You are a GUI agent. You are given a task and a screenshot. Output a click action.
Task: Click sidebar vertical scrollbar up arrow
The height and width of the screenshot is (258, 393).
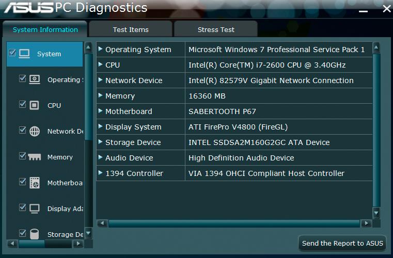tap(88, 47)
